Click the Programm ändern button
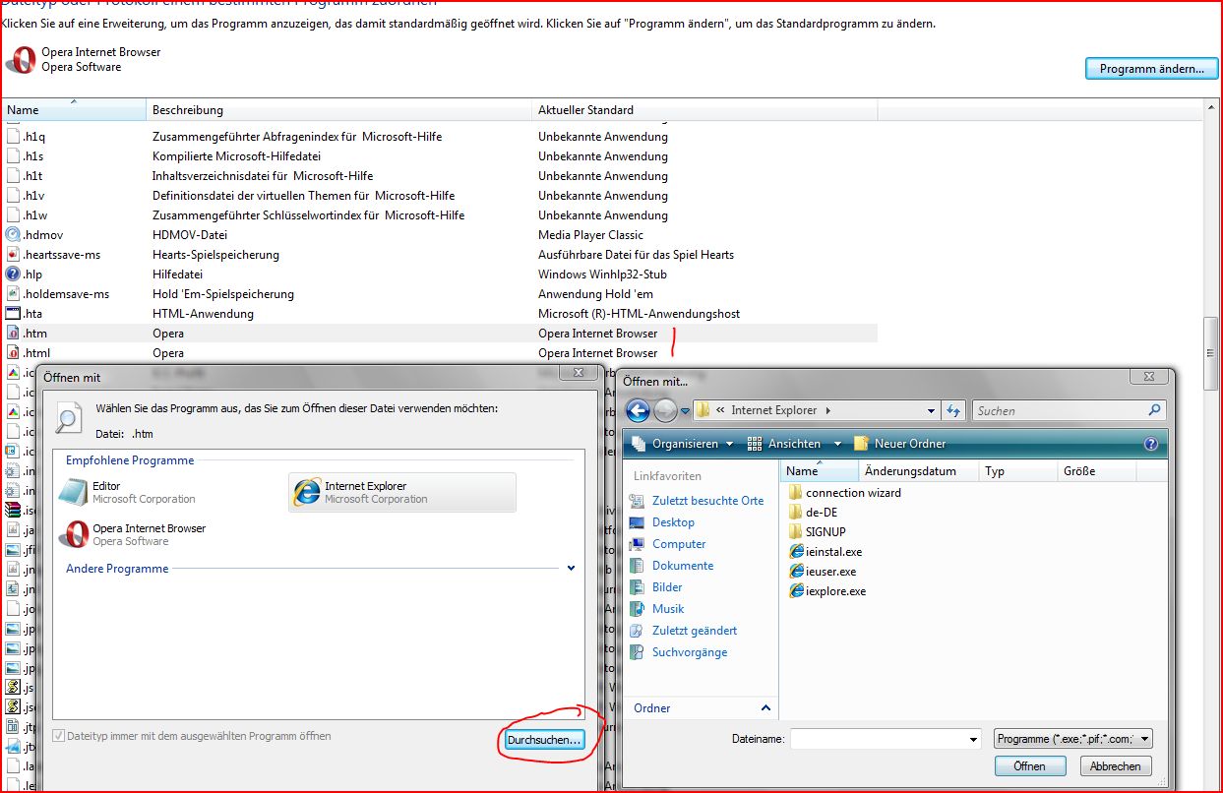Screen dimensions: 1223x793 point(1151,69)
